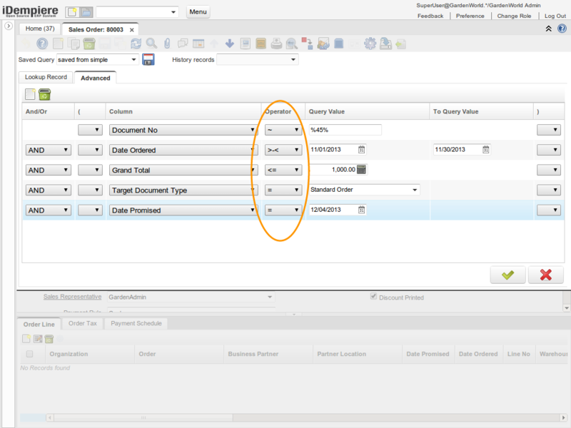Click the Change Role link
Image resolution: width=571 pixels, height=428 pixels.
(x=514, y=16)
